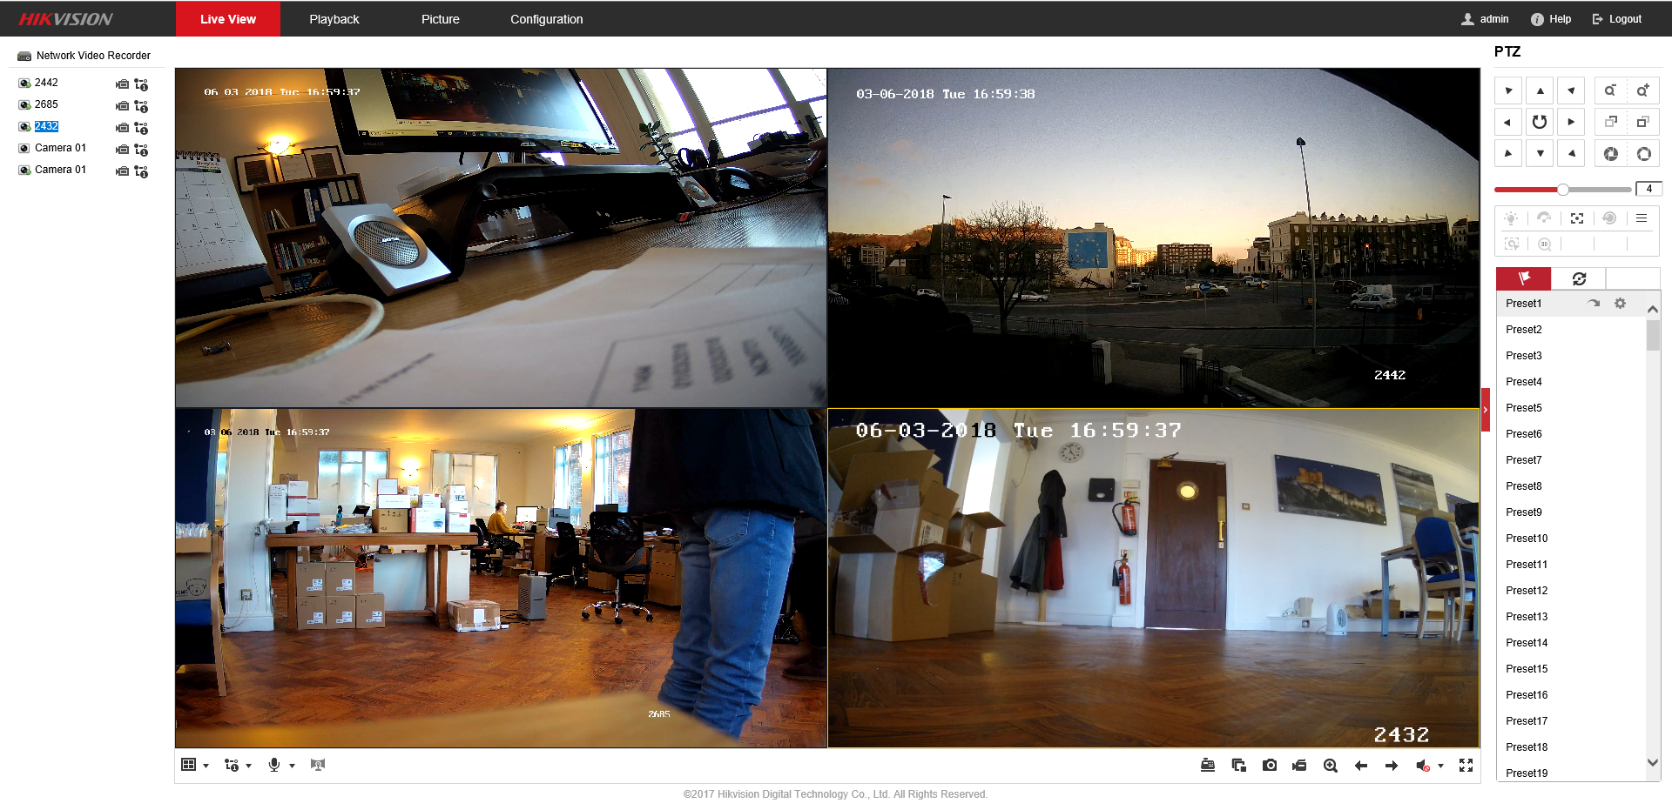
Task: Go to the next page arrow
Action: tap(1392, 766)
